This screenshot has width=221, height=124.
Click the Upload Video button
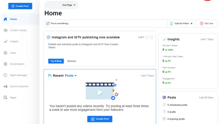tap(181, 24)
